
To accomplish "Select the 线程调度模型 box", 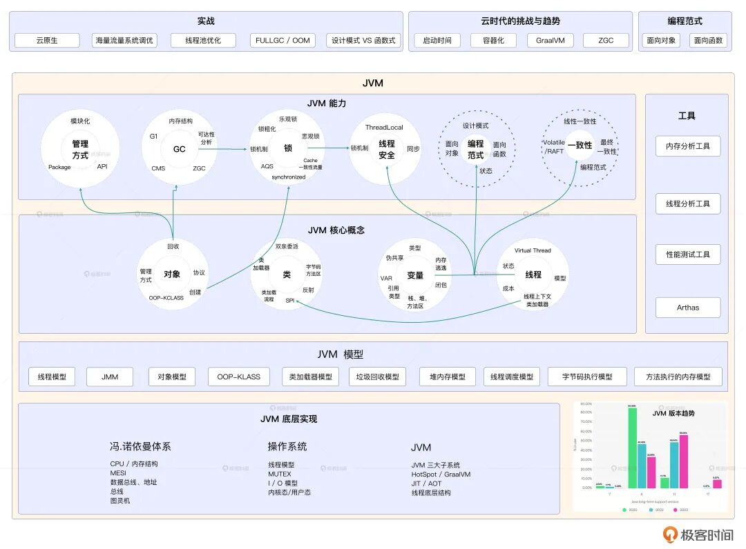I will (512, 377).
